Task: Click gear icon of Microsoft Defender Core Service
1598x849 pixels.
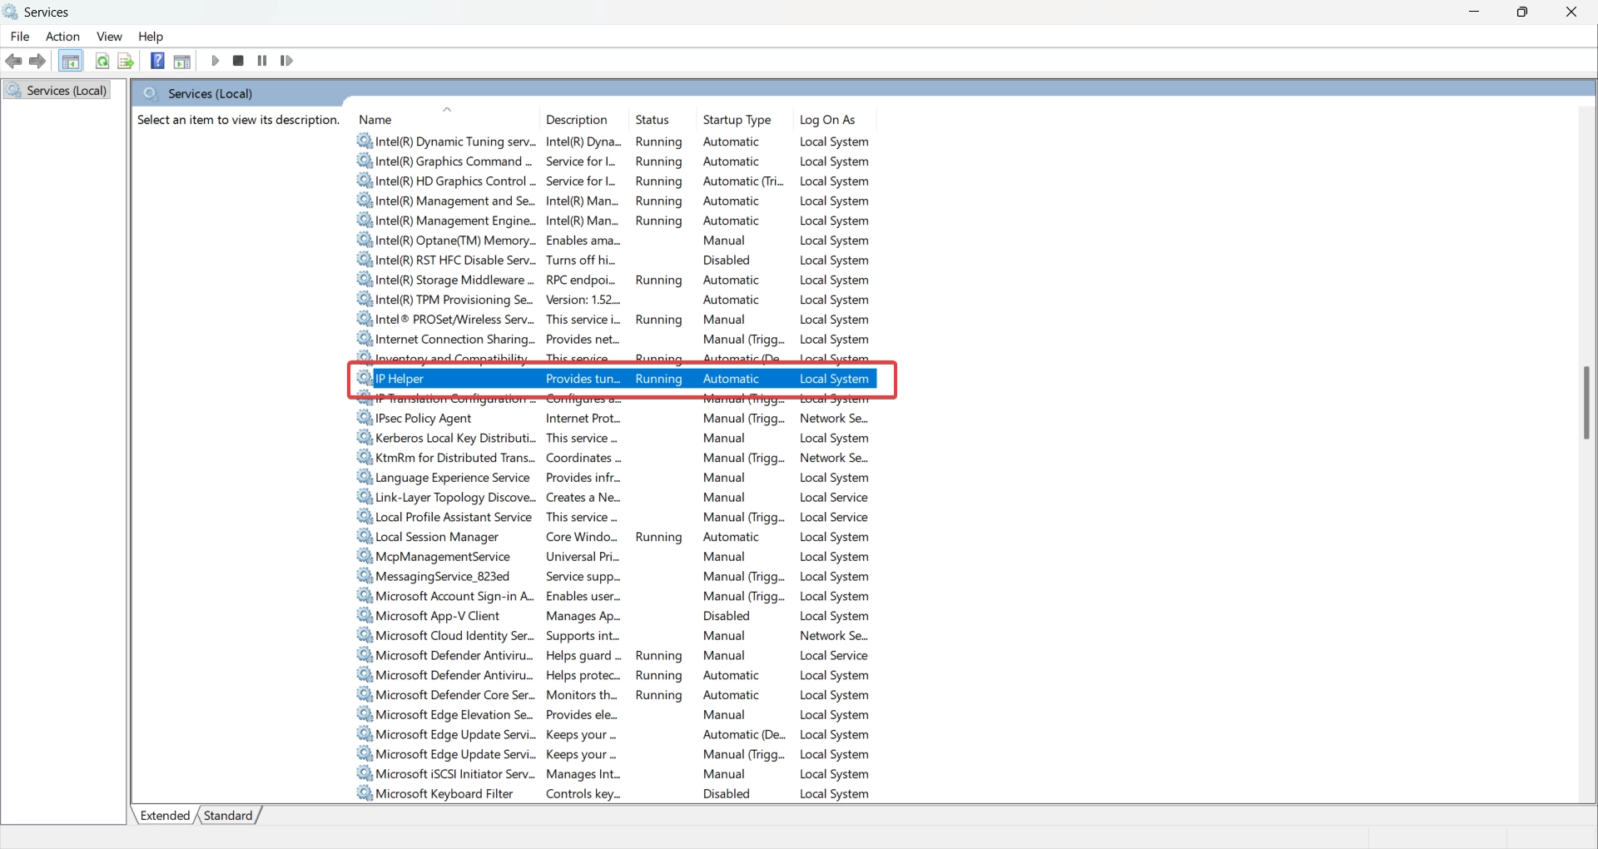Action: point(365,694)
